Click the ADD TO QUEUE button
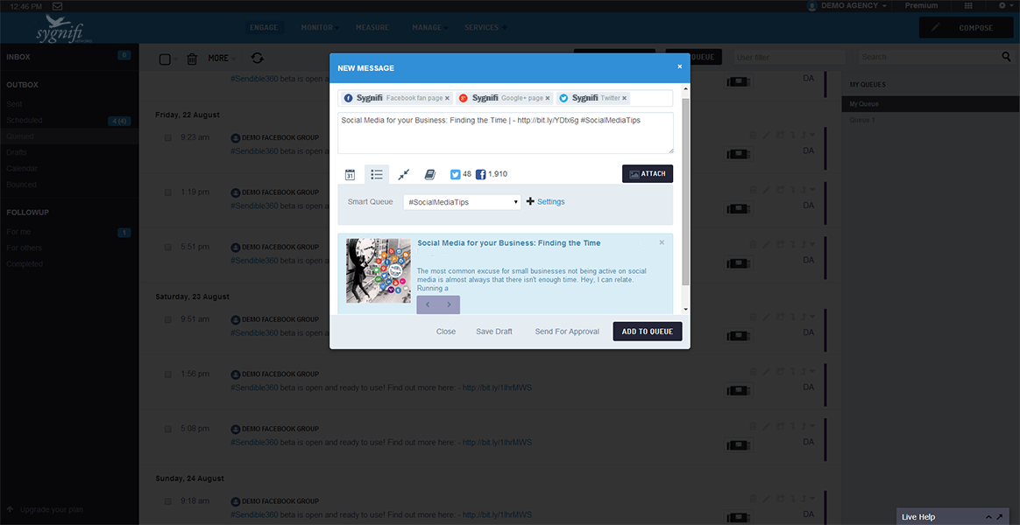The height and width of the screenshot is (525, 1020). pyautogui.click(x=648, y=332)
